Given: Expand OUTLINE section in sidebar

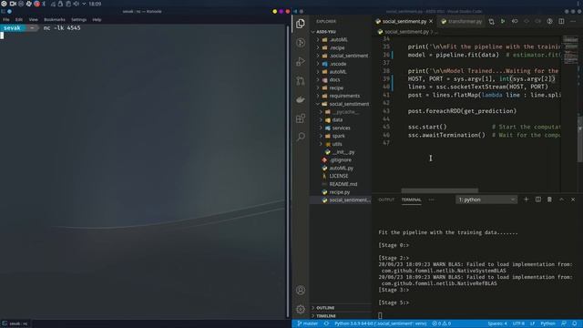Looking at the screenshot, I should click(340, 308).
